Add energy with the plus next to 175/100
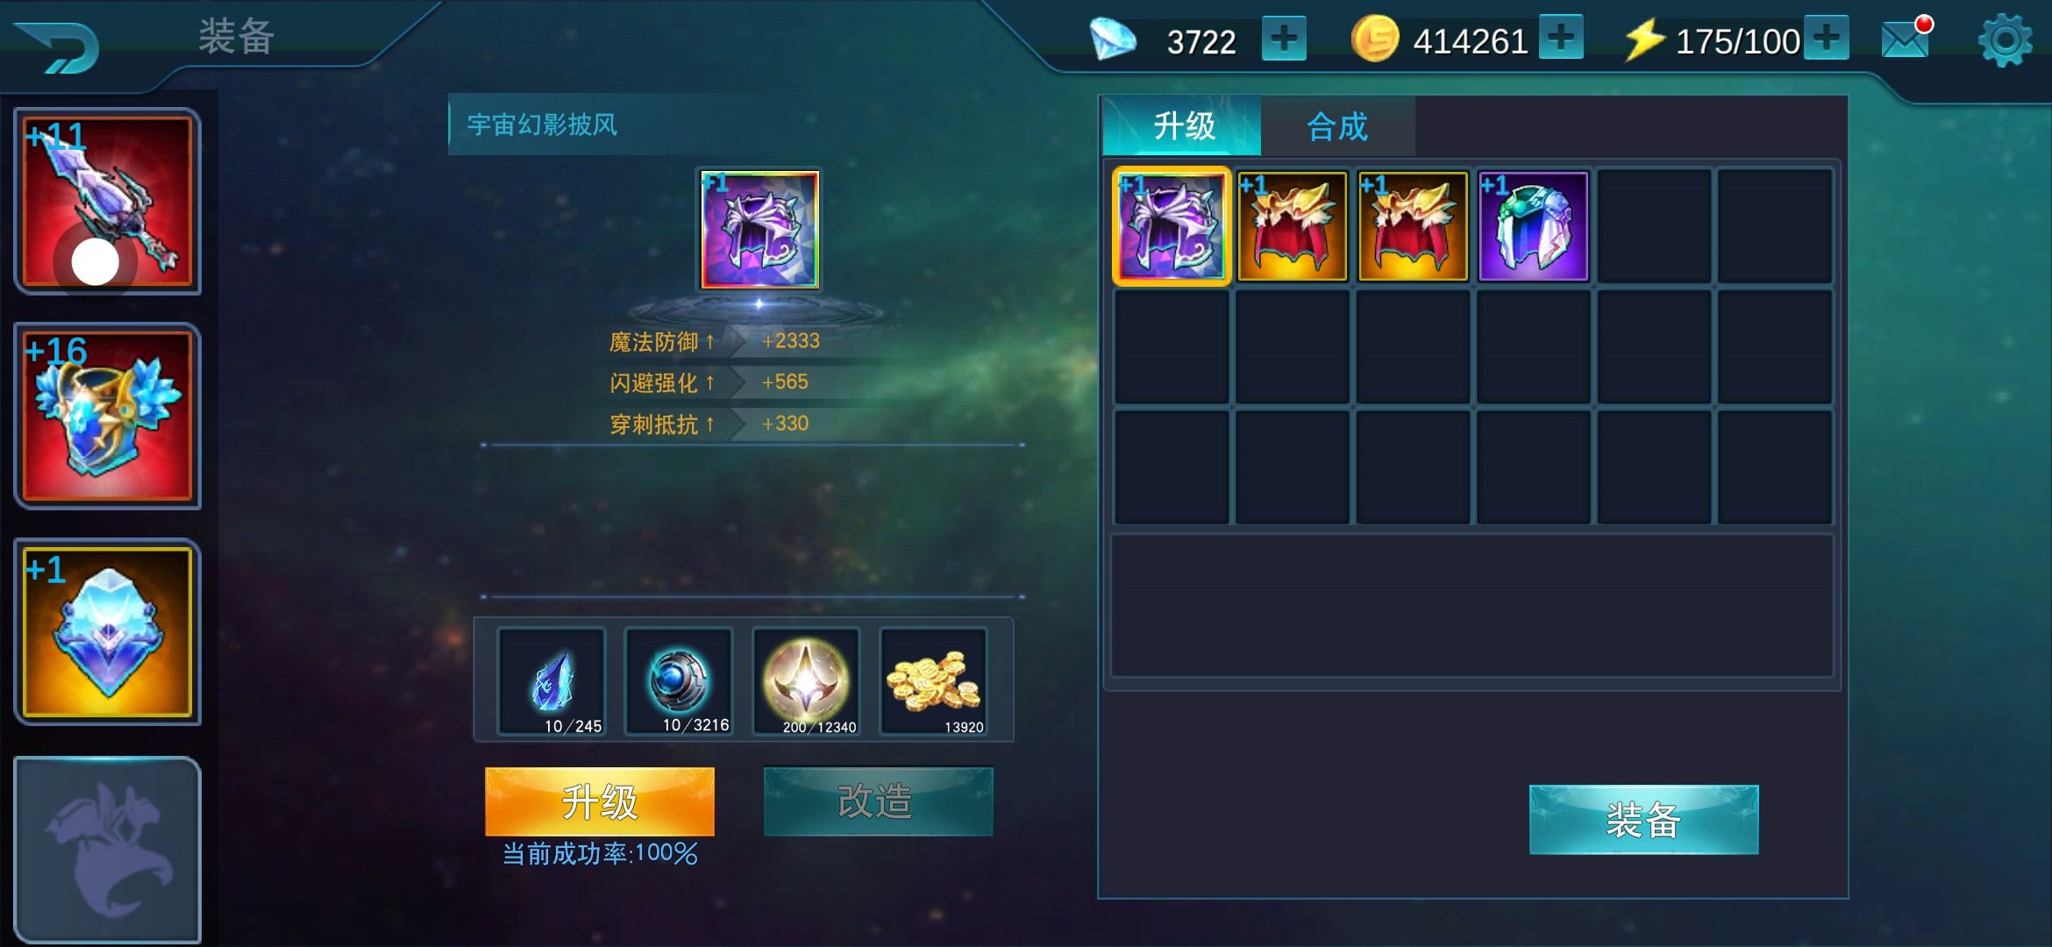Screen dimensions: 2052x947 (1827, 38)
